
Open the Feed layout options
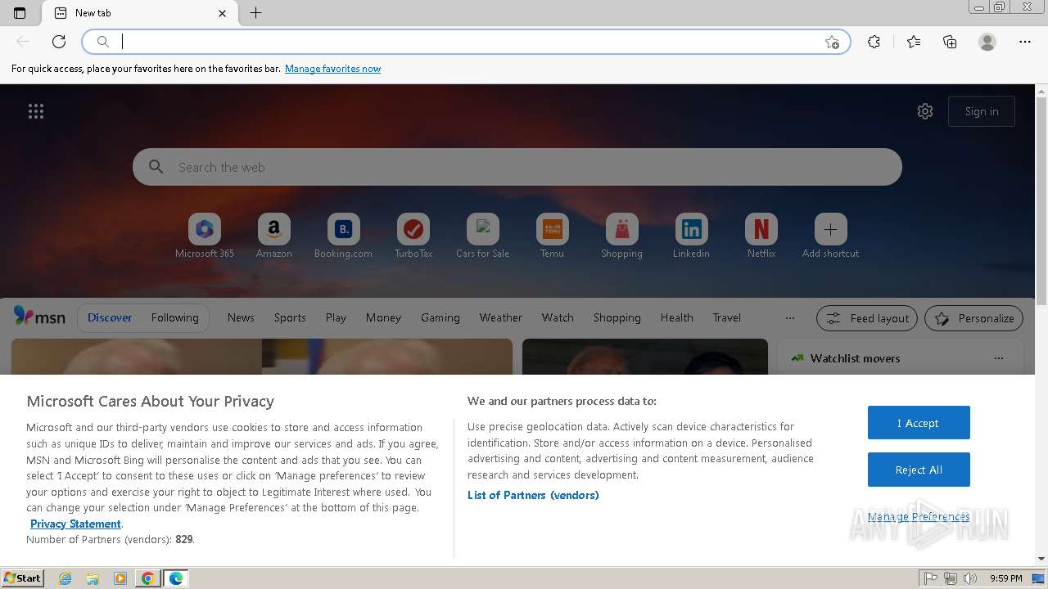(x=868, y=318)
